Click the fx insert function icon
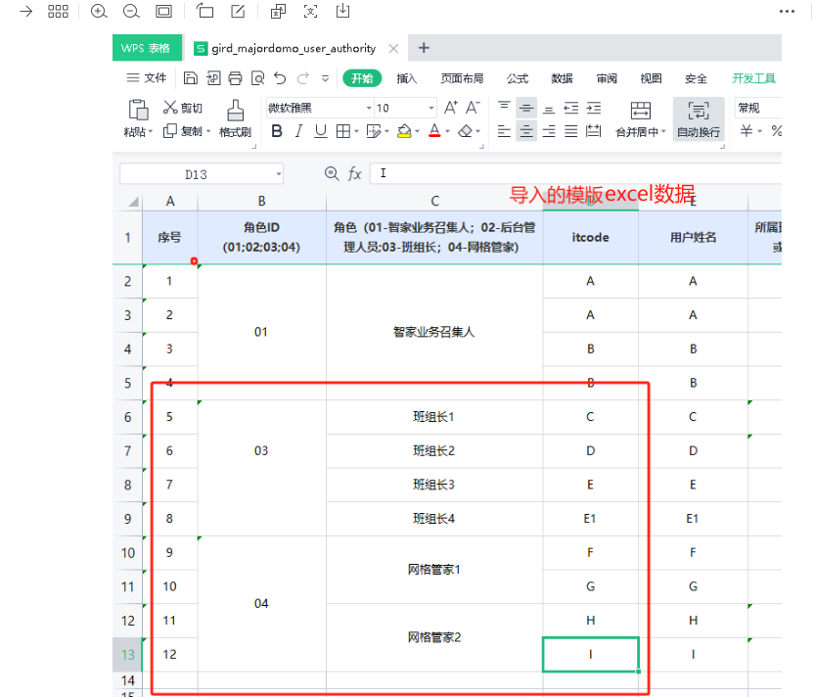This screenshot has height=697, width=813. 355,173
